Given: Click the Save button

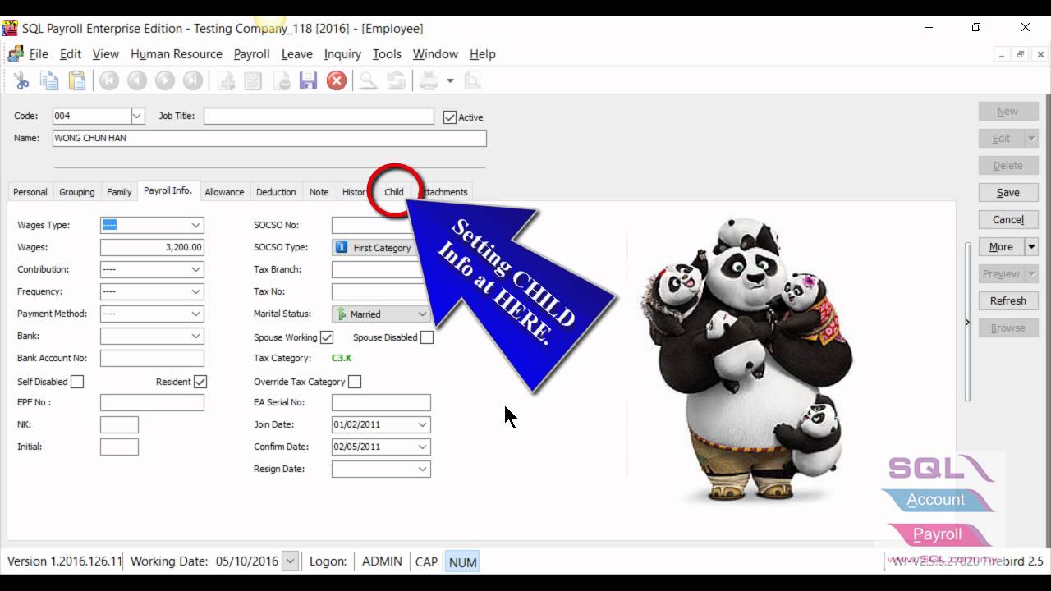Looking at the screenshot, I should pyautogui.click(x=1008, y=193).
